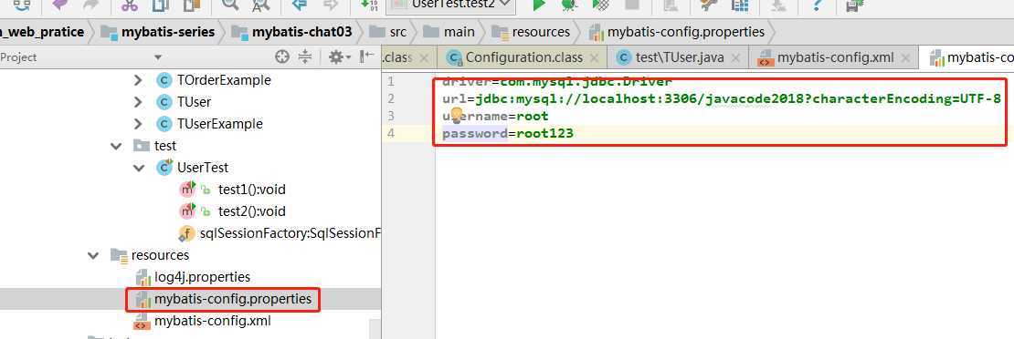Click resources breadcrumb folder
Image resolution: width=1014 pixels, height=339 pixels.
click(x=532, y=32)
